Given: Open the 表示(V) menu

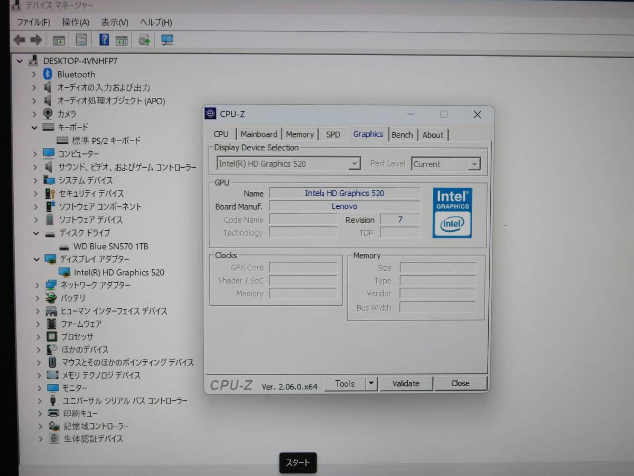Looking at the screenshot, I should pyautogui.click(x=115, y=22).
